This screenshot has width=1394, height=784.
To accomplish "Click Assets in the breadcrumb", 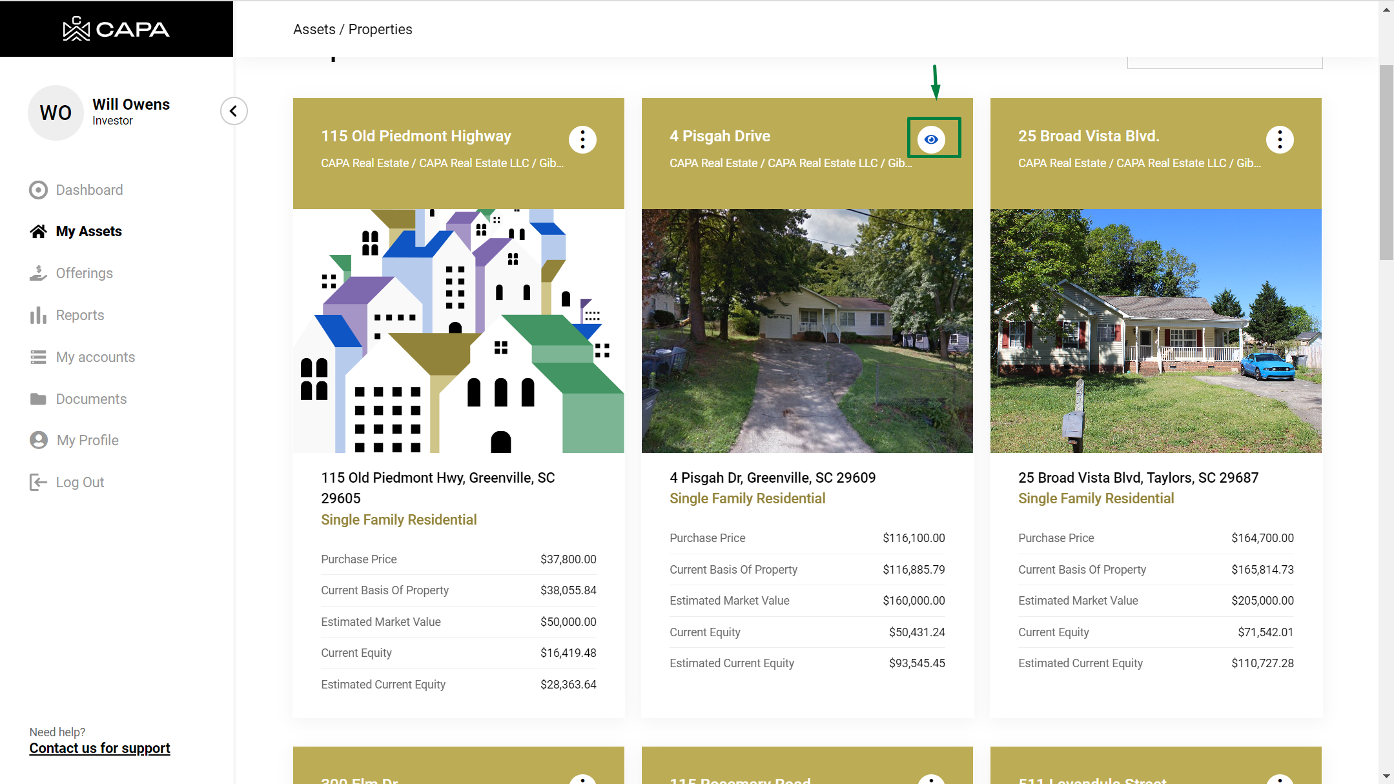I will click(x=314, y=30).
